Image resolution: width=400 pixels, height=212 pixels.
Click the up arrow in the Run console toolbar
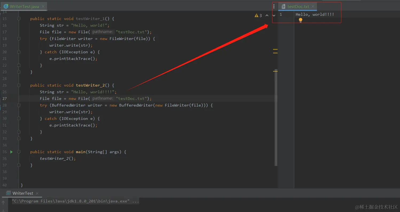click(x=3, y=203)
